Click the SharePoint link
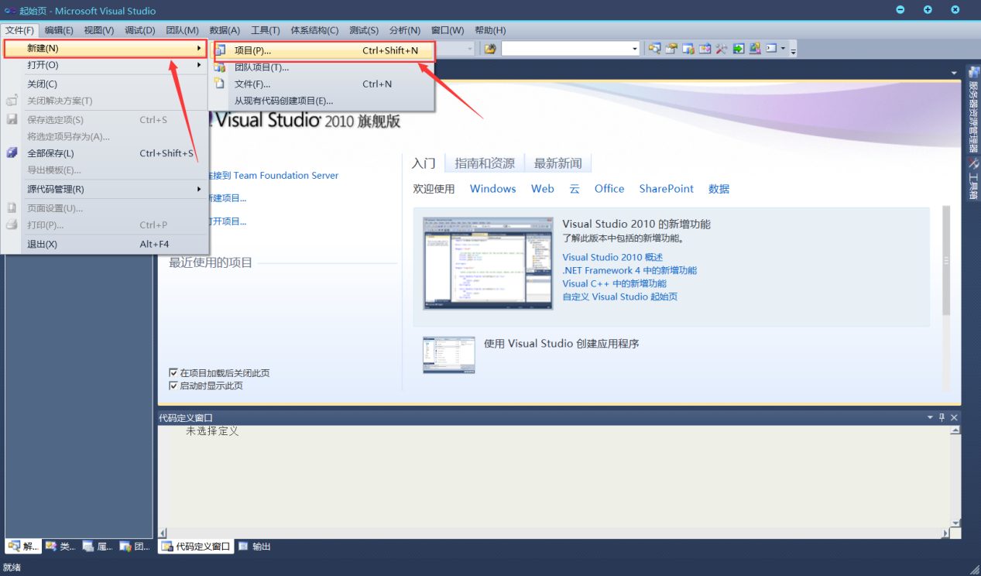 [x=666, y=189]
